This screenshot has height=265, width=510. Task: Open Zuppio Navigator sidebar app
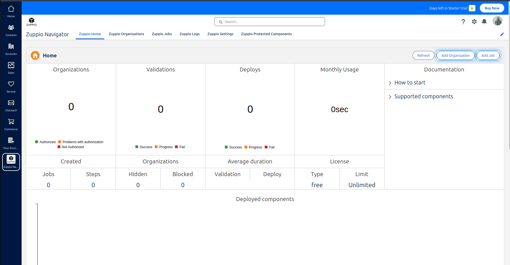click(11, 162)
